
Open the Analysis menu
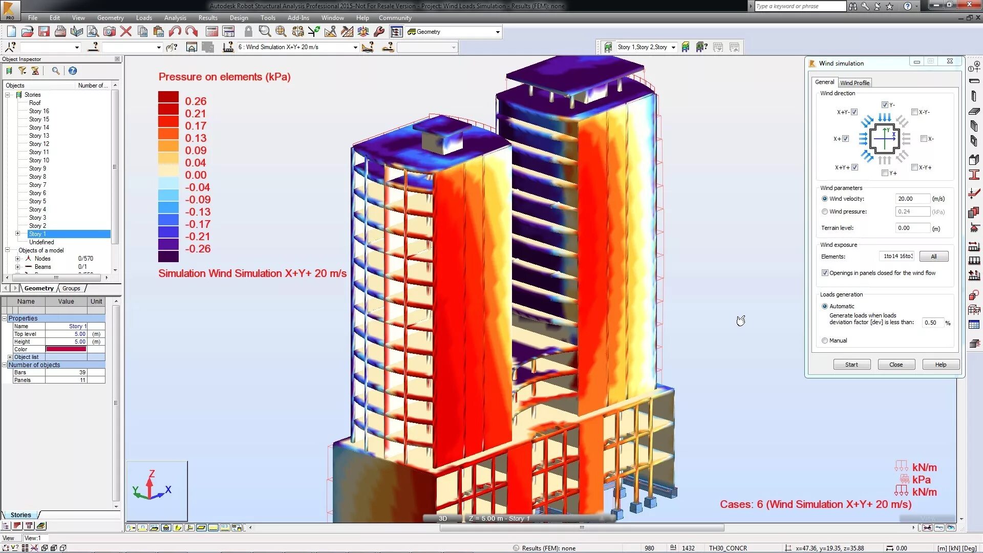(x=175, y=17)
